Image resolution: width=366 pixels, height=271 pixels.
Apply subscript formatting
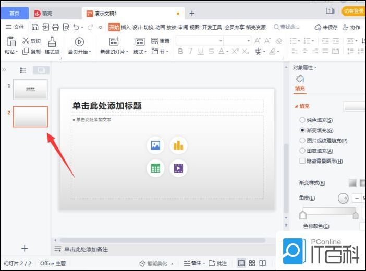(x=246, y=52)
